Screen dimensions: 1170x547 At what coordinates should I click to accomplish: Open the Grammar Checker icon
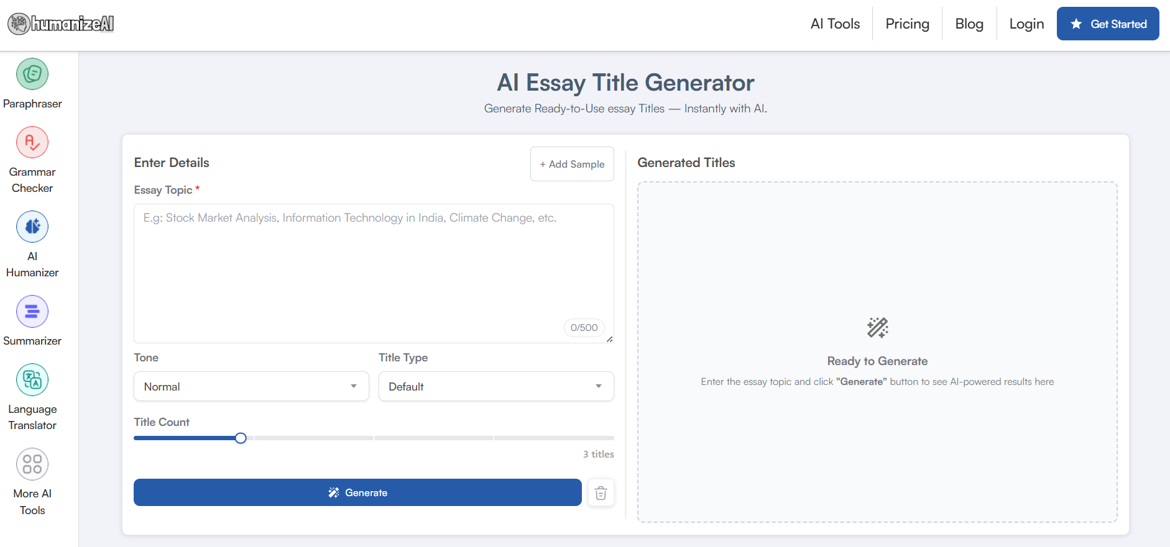pos(32,143)
